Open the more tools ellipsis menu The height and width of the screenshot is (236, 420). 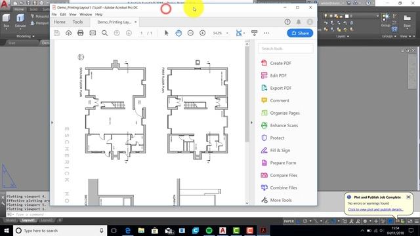click(266, 33)
